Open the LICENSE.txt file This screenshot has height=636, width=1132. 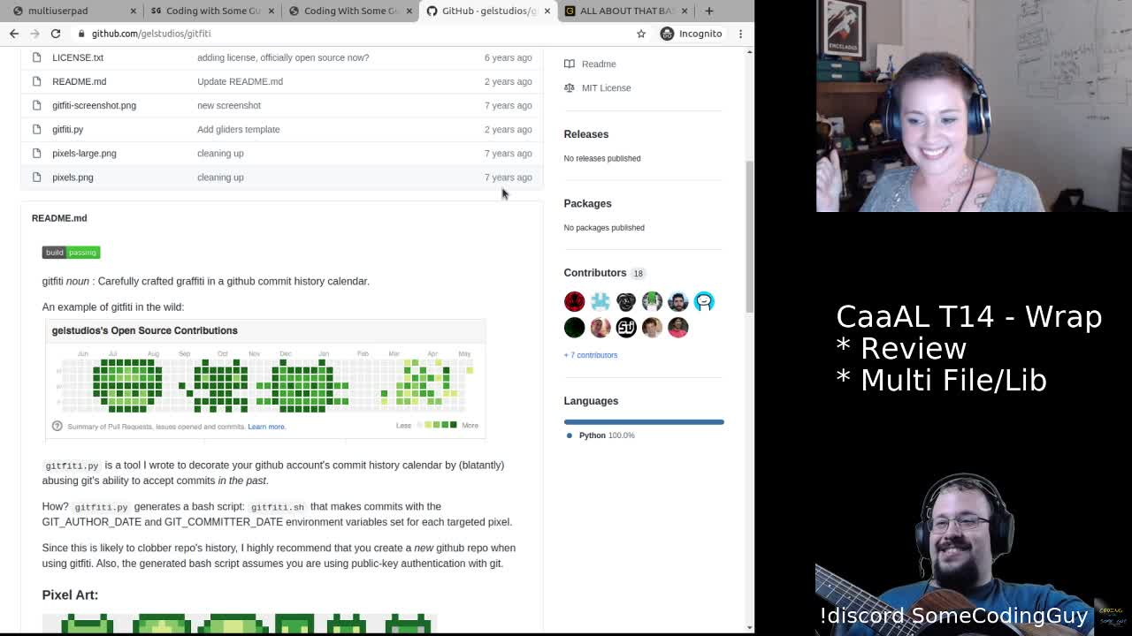point(78,57)
